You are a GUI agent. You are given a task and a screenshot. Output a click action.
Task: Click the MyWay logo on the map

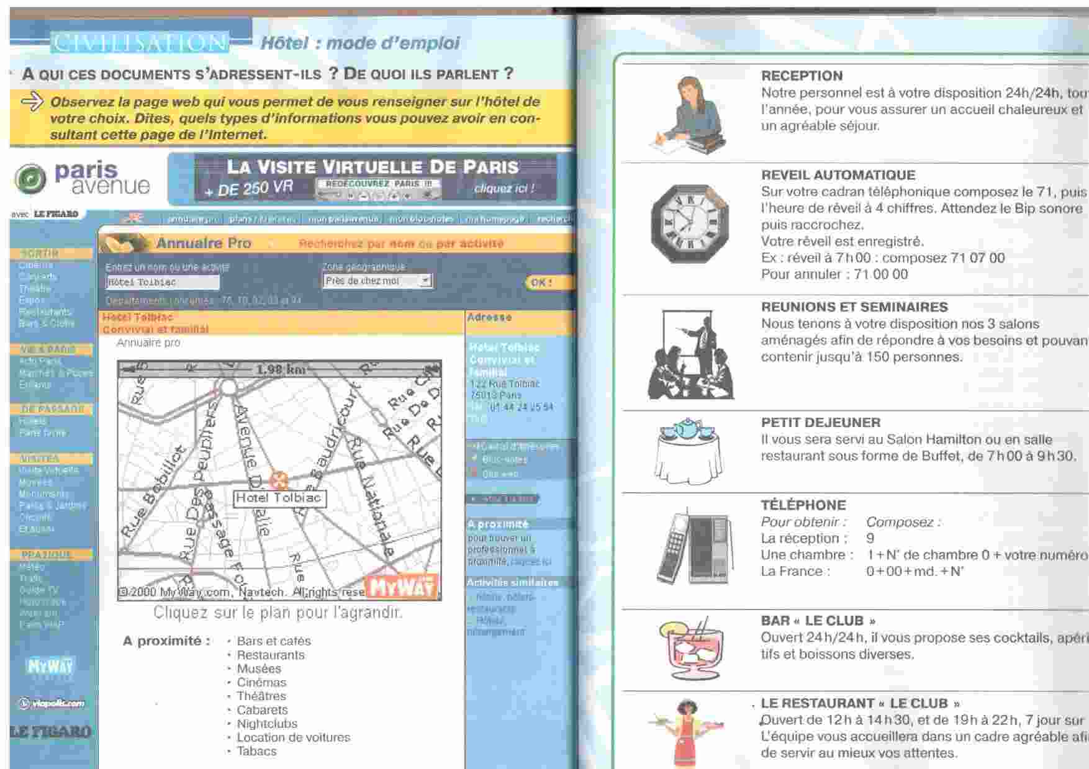402,586
